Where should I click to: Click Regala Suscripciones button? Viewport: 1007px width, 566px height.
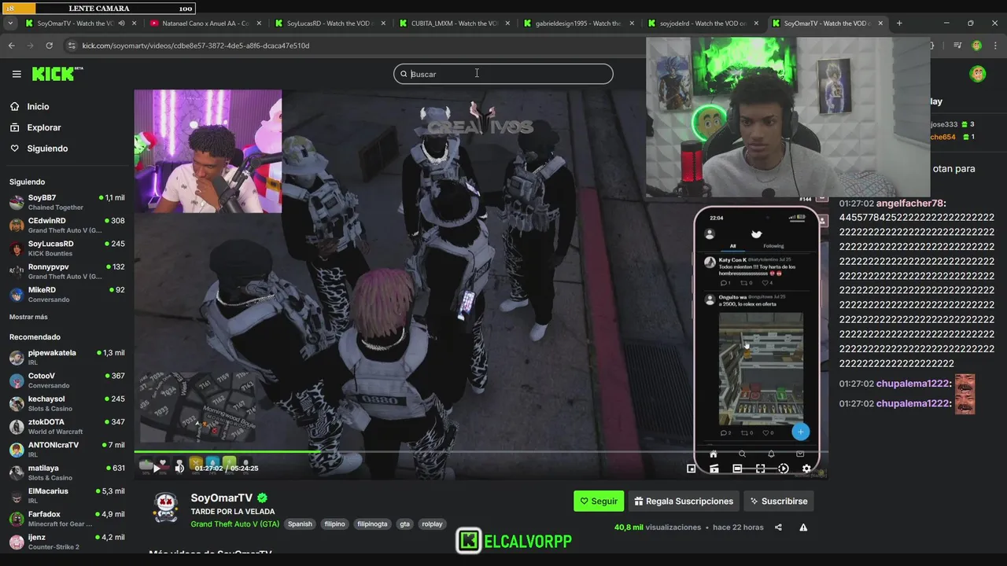684,501
